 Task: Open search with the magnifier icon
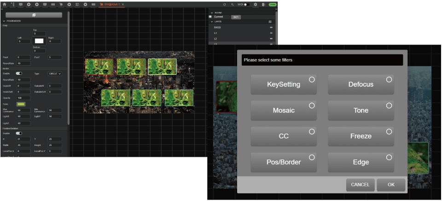pos(233,4)
